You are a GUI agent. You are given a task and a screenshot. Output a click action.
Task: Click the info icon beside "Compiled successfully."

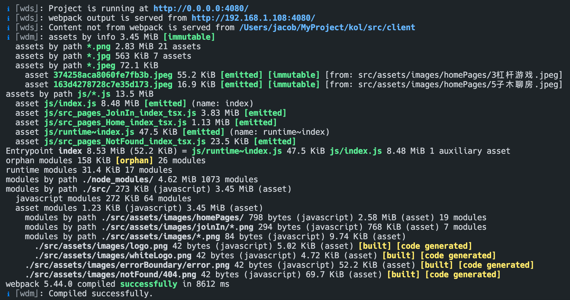pos(9,294)
